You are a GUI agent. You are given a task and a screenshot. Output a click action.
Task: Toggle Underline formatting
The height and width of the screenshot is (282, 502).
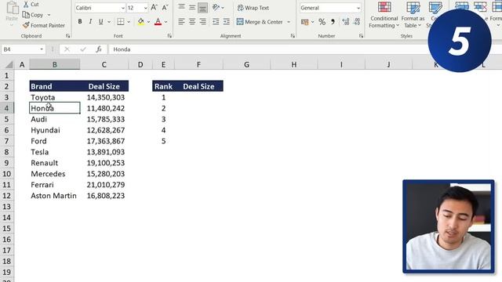[101, 22]
